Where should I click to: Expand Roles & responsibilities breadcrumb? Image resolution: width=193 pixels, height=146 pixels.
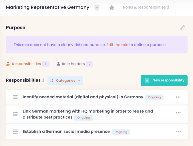click(x=146, y=7)
